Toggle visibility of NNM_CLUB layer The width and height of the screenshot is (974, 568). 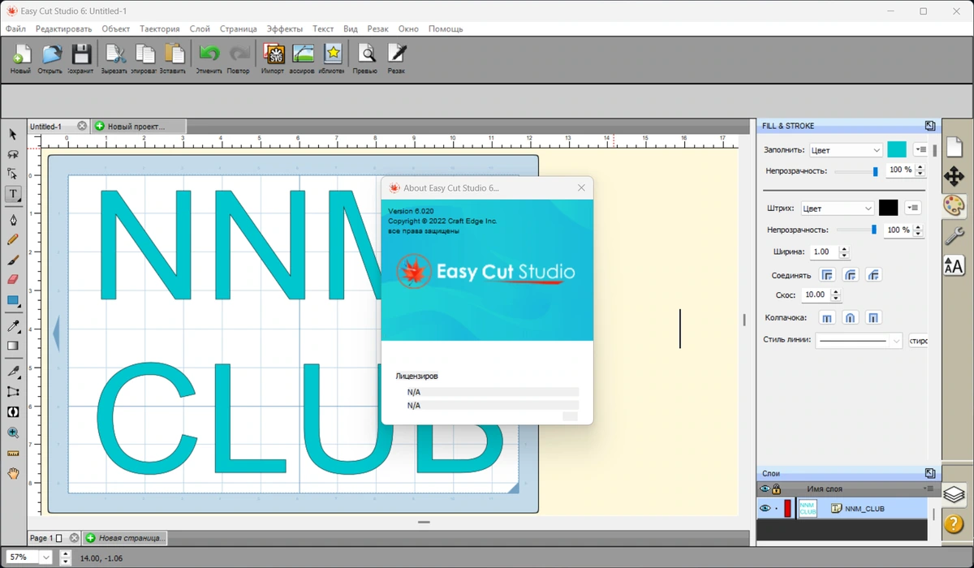765,509
